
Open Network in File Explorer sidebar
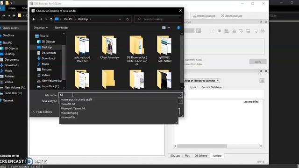8,100
